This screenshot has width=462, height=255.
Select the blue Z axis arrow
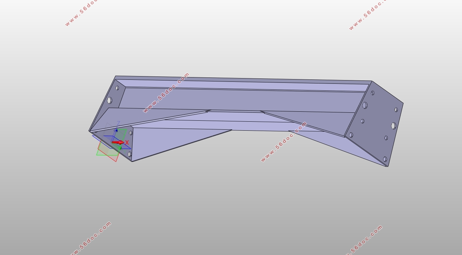(116, 130)
